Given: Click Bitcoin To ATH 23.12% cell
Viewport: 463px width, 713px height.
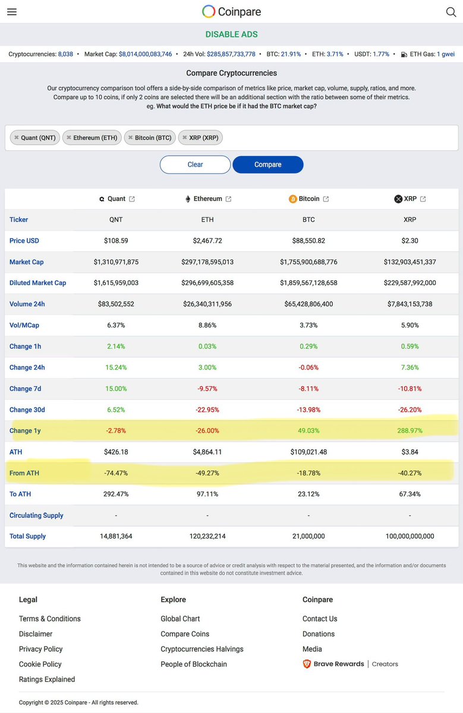Looking at the screenshot, I should point(308,494).
